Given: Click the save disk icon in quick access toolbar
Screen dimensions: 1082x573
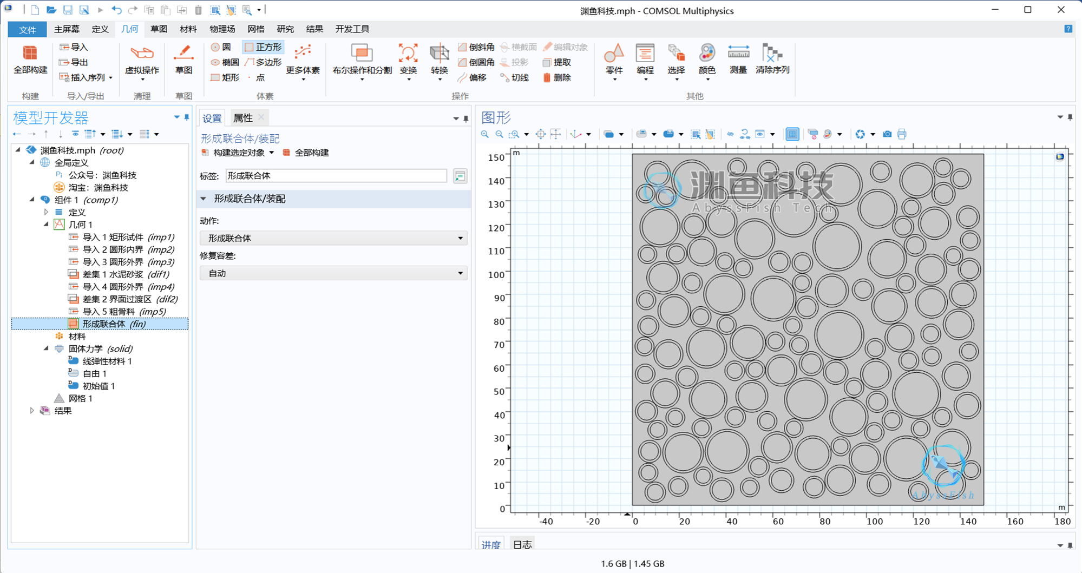Looking at the screenshot, I should pos(68,10).
